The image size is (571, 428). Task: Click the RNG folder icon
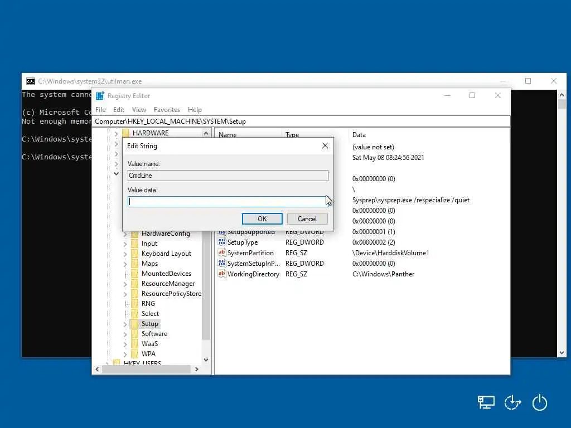[135, 304]
